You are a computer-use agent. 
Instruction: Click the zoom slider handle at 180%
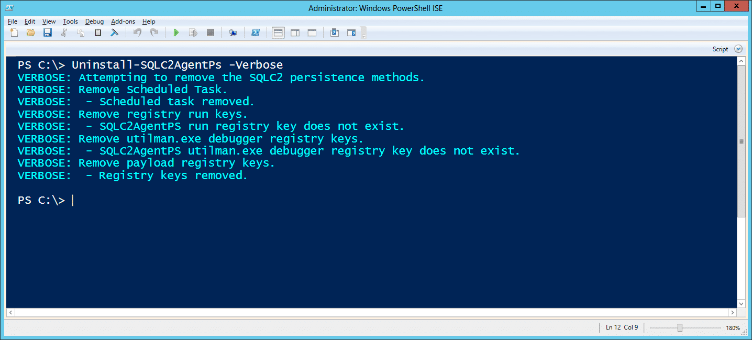(680, 328)
